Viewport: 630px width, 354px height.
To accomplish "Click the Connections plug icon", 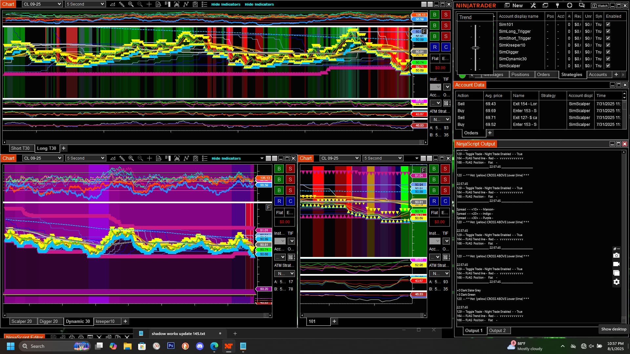I will 557,5.
